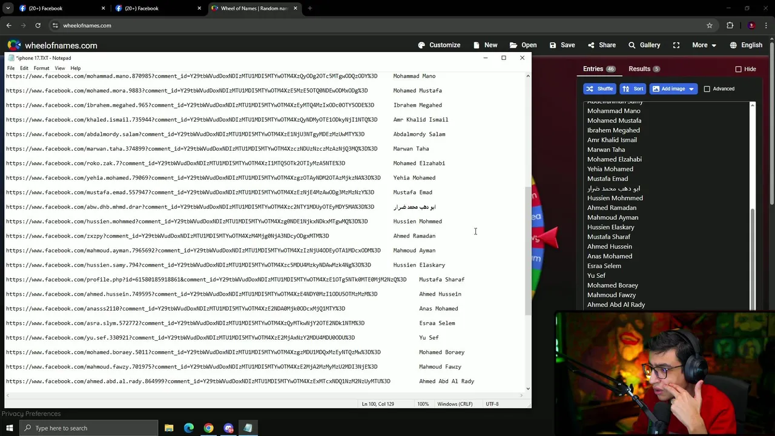Click Notepad vertical scrollbar thumb

click(528, 251)
